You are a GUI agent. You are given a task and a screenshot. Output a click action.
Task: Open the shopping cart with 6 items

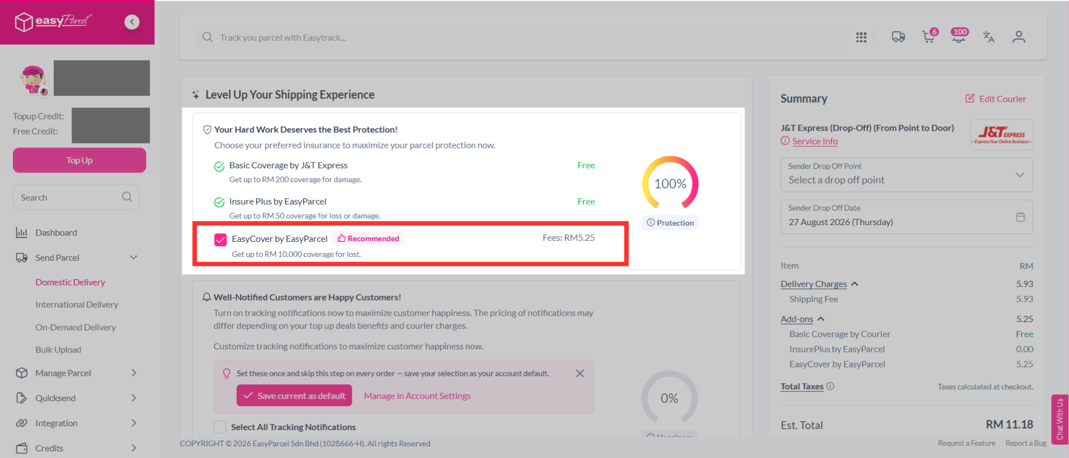[x=930, y=36]
